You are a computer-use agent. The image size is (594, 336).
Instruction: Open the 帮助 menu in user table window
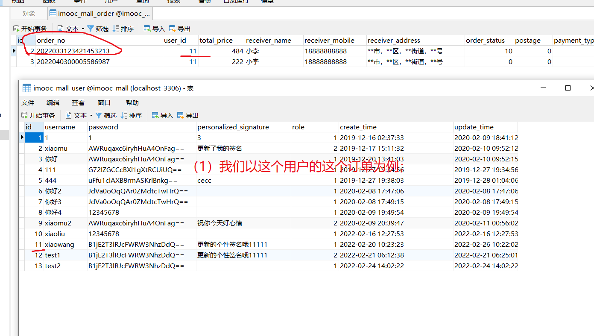132,102
